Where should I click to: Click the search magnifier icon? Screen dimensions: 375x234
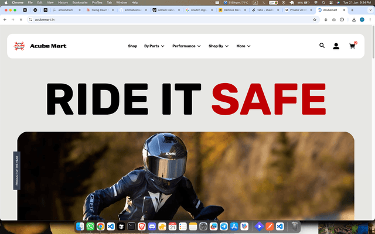pos(322,46)
